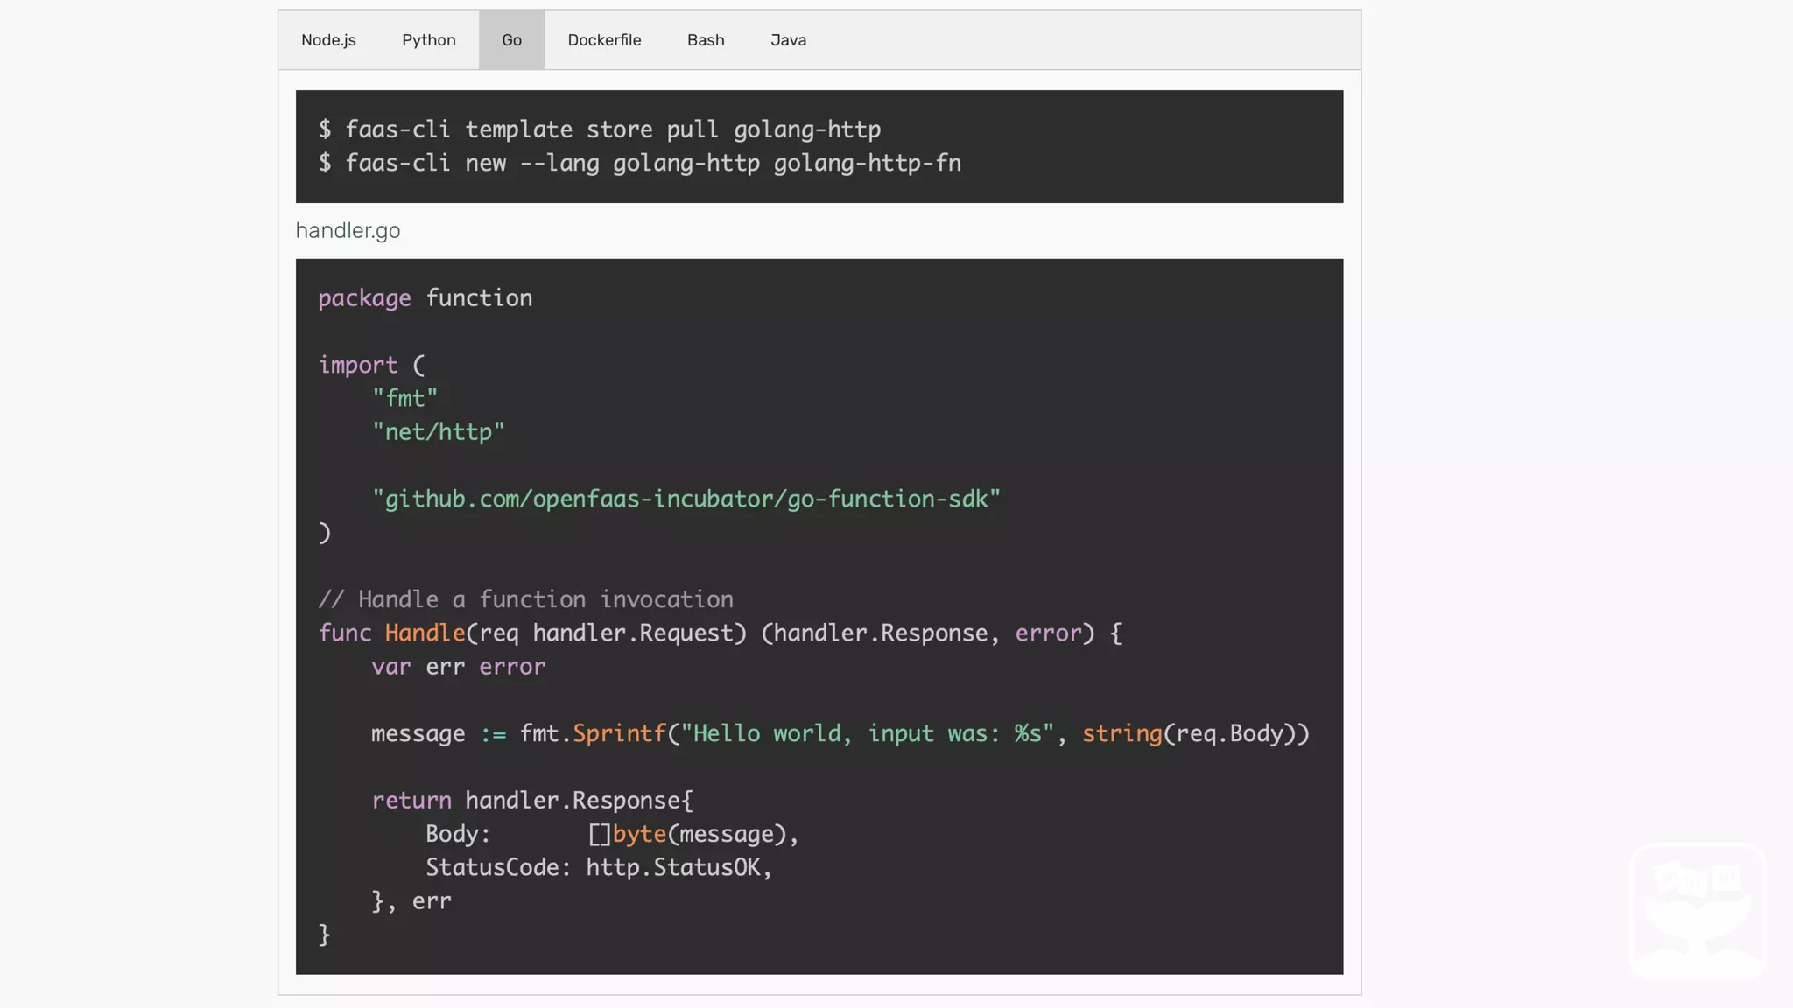Image resolution: width=1793 pixels, height=1008 pixels.
Task: Open the Bash example tab
Action: click(705, 40)
